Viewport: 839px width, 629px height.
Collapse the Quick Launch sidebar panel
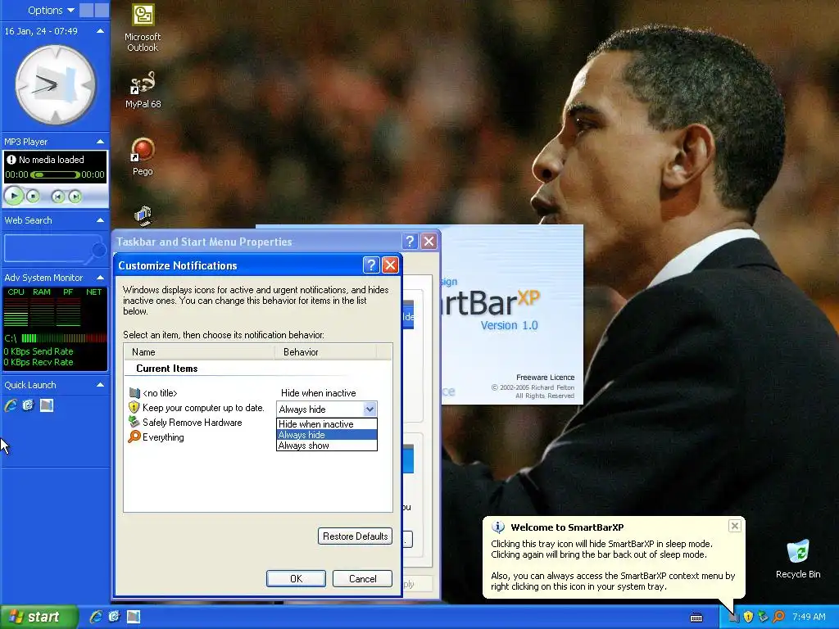[x=100, y=385]
